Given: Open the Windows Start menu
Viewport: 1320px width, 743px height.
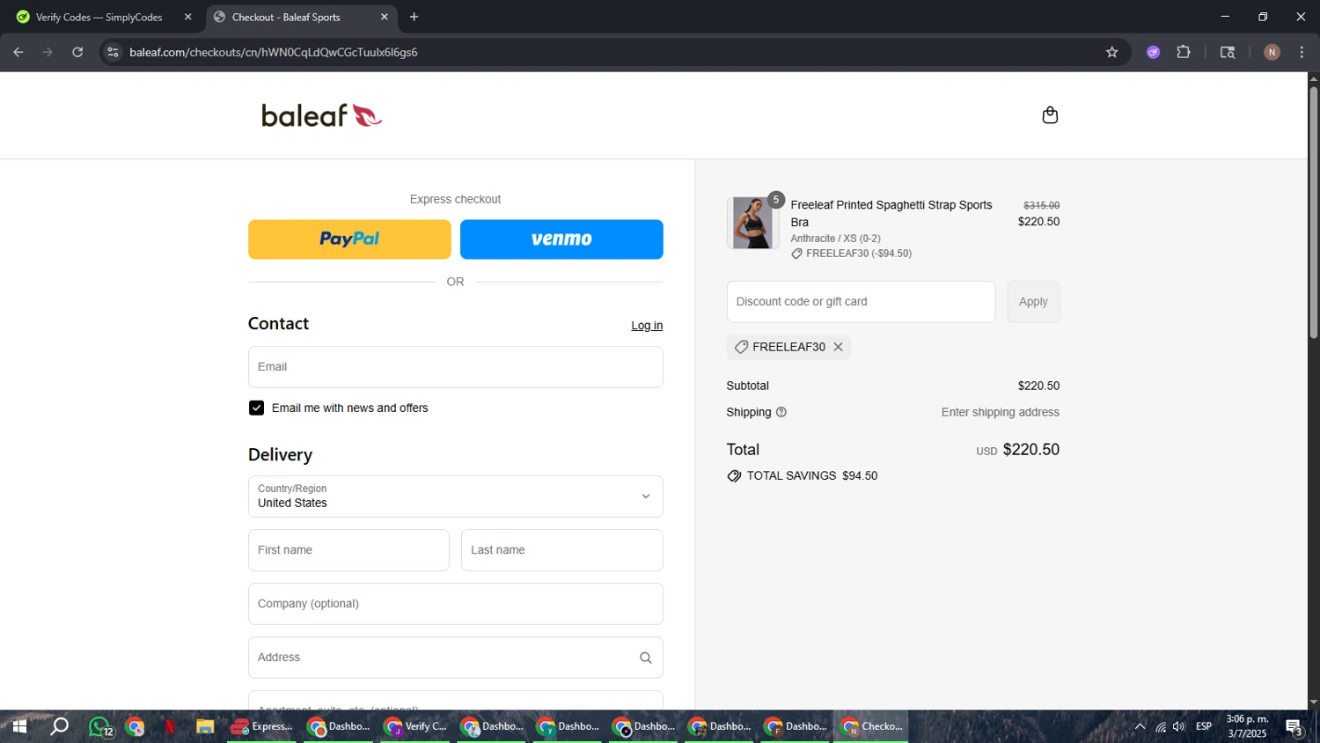Looking at the screenshot, I should coord(19,726).
